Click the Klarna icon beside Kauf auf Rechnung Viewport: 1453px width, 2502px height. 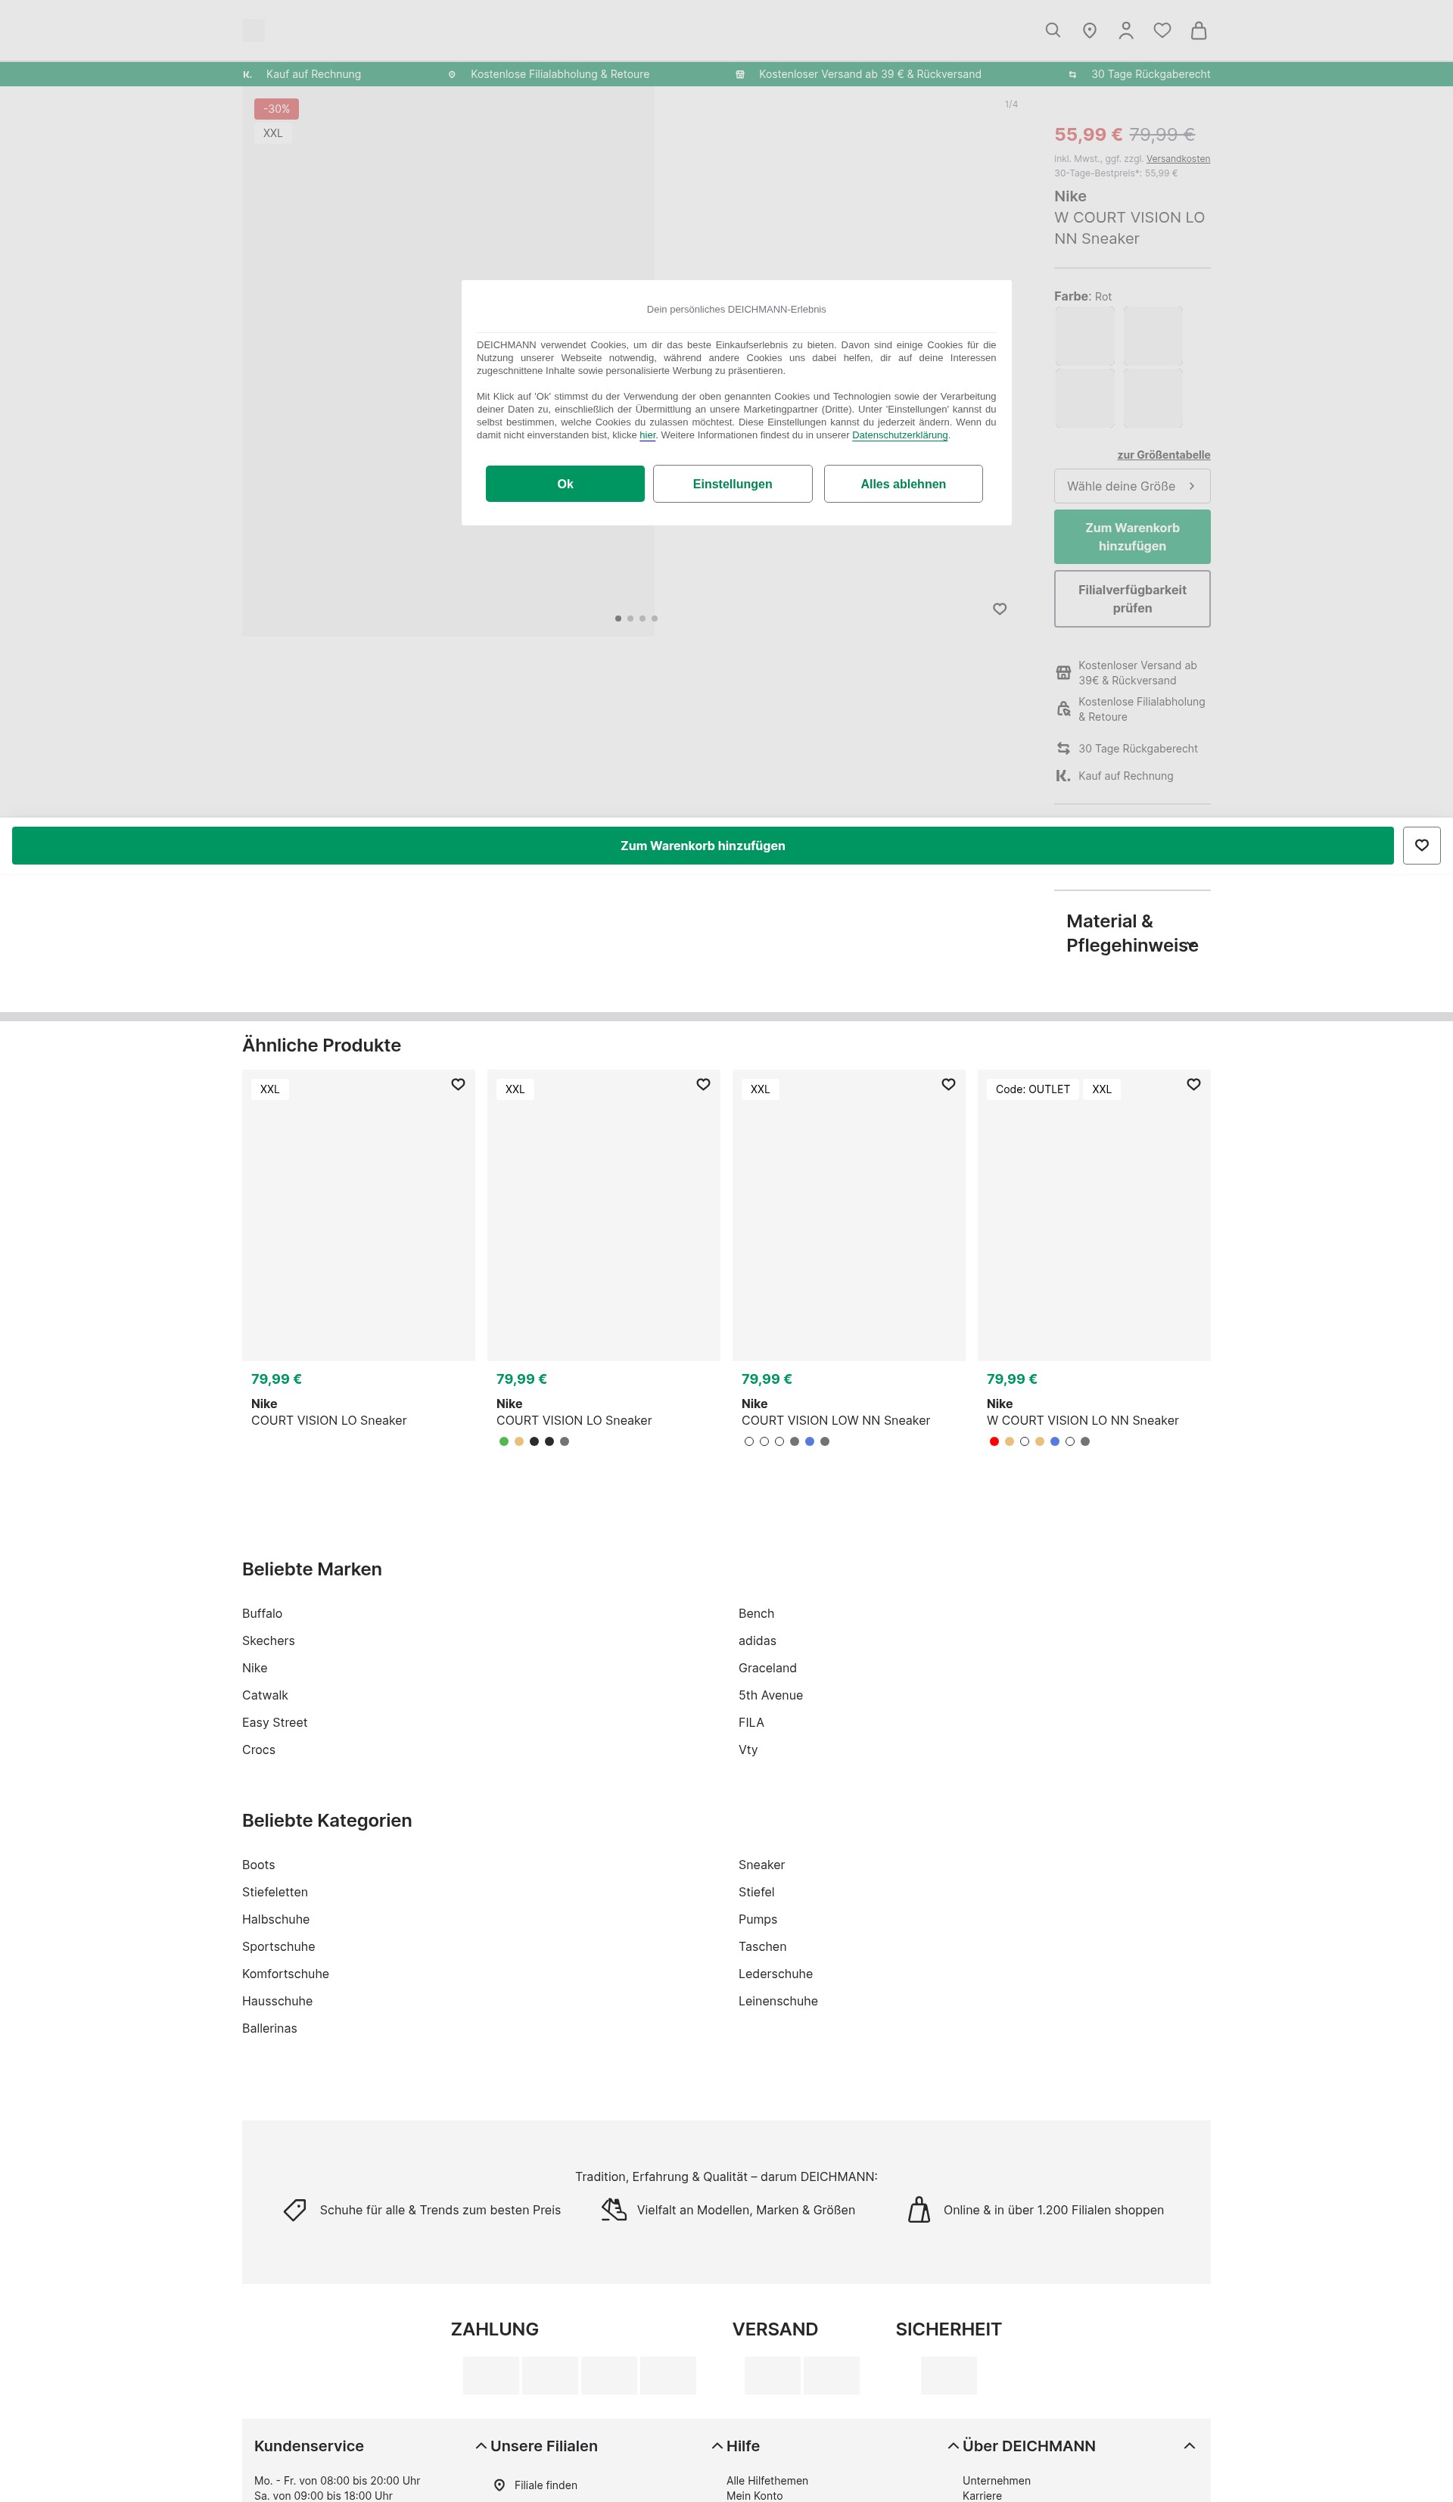pos(1063,775)
